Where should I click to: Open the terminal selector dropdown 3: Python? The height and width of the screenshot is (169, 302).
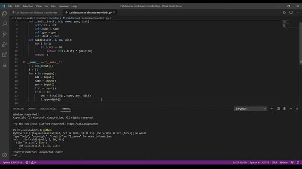pos(251,108)
